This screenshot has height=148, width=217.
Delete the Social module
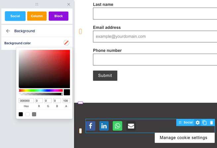(211, 123)
